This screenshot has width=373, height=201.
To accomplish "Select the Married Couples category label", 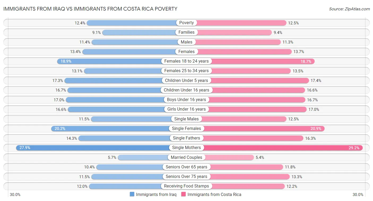I will pyautogui.click(x=187, y=157).
